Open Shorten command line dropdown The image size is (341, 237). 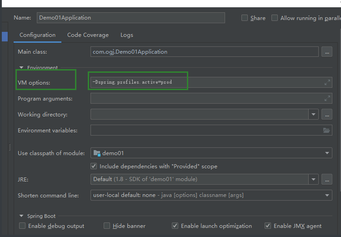click(327, 195)
